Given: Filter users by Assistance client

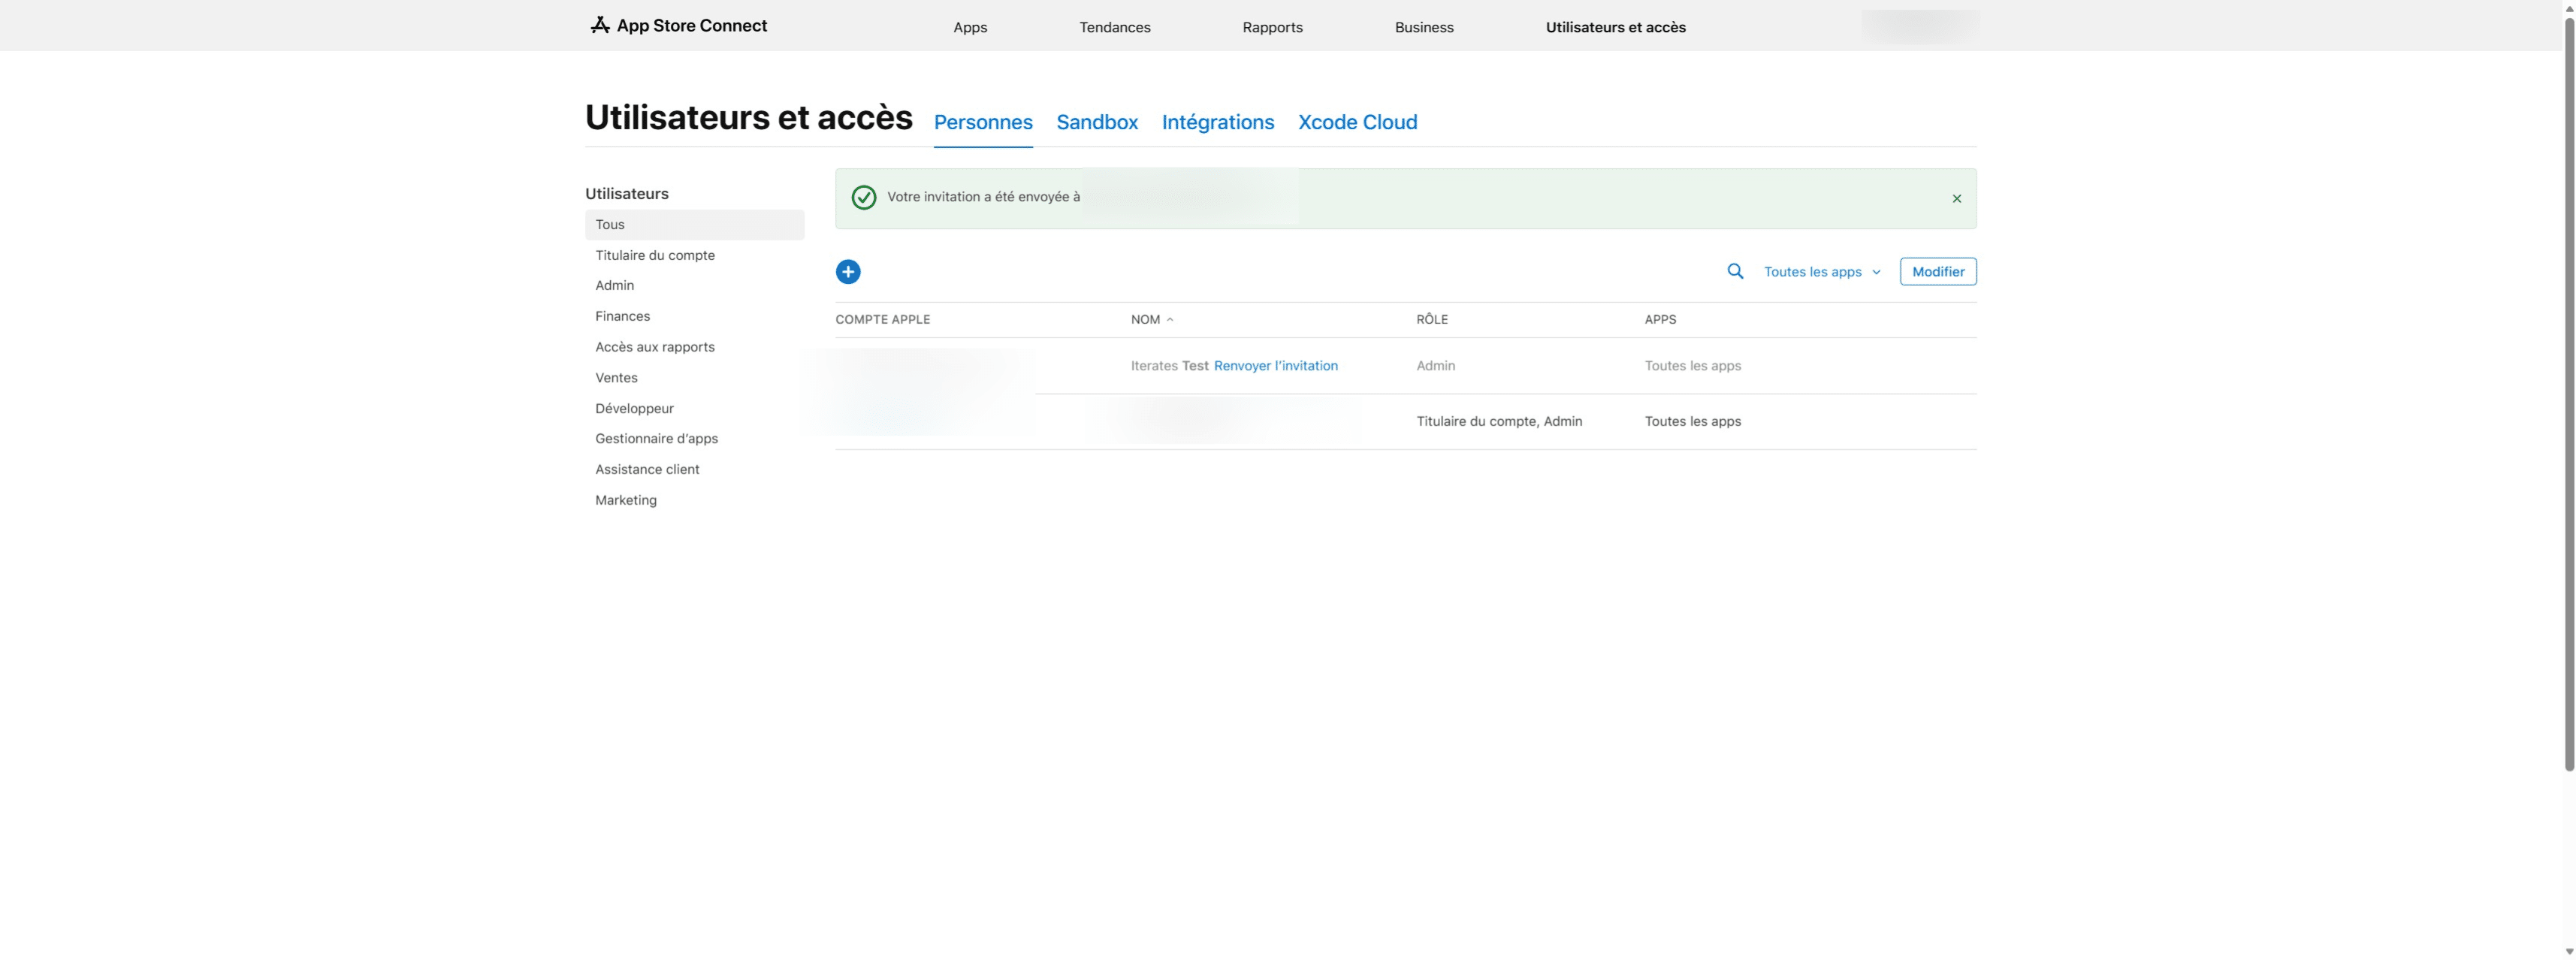Looking at the screenshot, I should click(647, 470).
